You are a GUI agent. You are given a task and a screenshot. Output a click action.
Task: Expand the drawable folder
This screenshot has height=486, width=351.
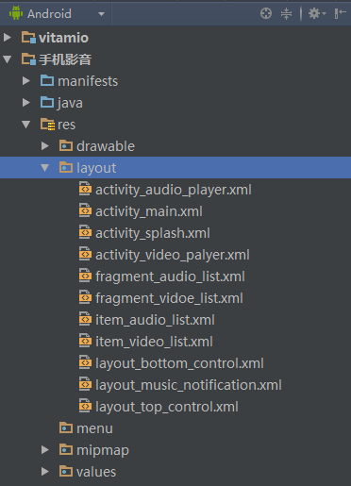[x=45, y=146]
